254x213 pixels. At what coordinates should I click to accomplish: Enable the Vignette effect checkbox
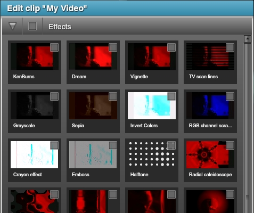tap(171, 47)
